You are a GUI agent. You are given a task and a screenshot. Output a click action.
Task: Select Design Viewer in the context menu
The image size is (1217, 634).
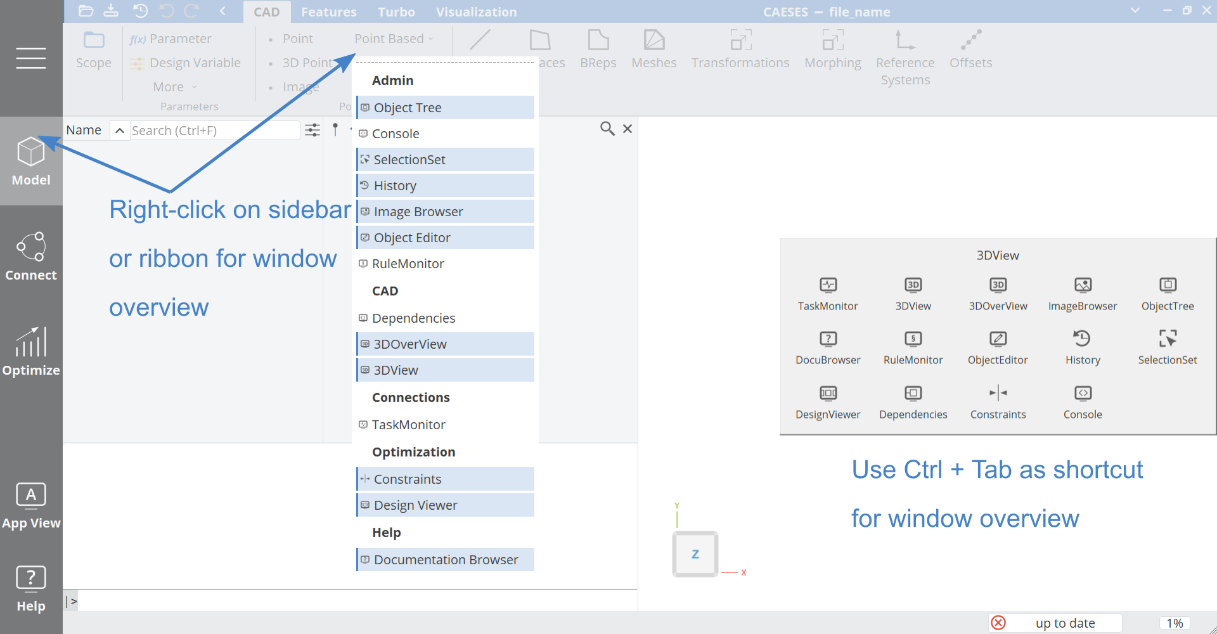tap(445, 505)
